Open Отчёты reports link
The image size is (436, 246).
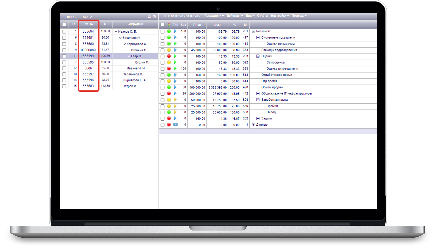point(262,16)
